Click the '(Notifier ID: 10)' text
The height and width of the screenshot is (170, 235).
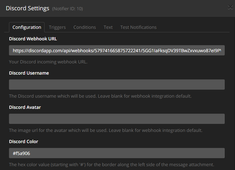67,9
